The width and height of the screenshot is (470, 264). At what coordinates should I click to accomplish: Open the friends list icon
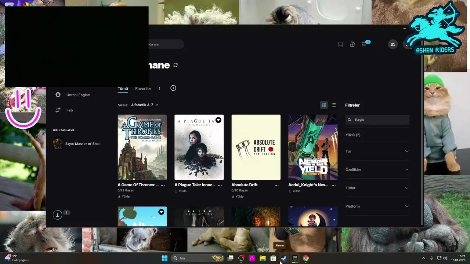[x=393, y=44]
